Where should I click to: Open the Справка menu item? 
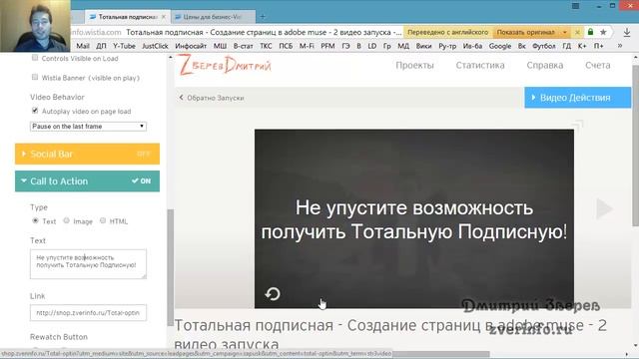(545, 65)
